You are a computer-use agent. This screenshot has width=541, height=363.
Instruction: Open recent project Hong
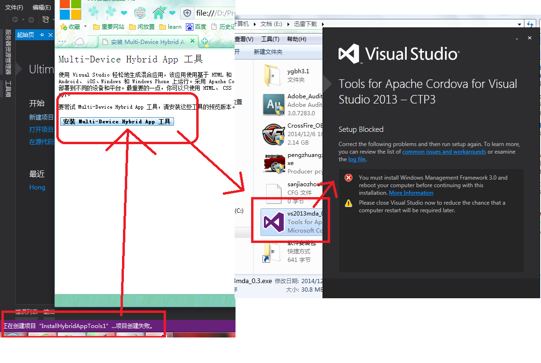coord(37,187)
